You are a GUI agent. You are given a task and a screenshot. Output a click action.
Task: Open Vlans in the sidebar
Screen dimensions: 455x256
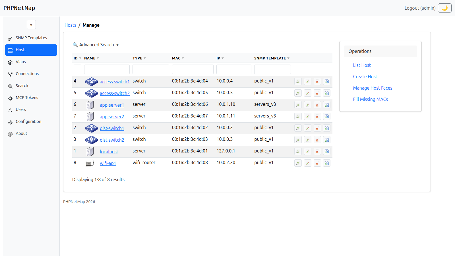pyautogui.click(x=31, y=62)
